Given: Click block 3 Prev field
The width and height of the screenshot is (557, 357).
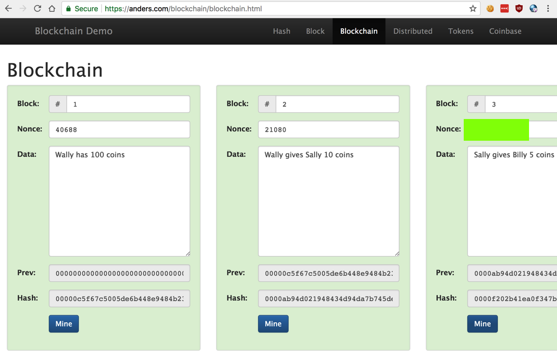Looking at the screenshot, I should [x=512, y=273].
